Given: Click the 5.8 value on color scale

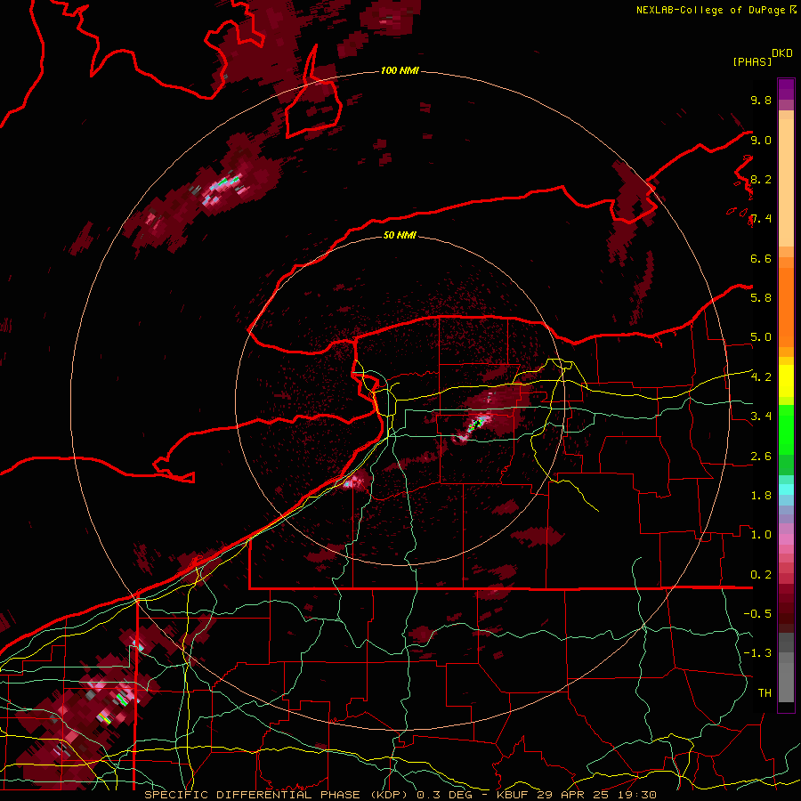Looking at the screenshot, I should (761, 297).
